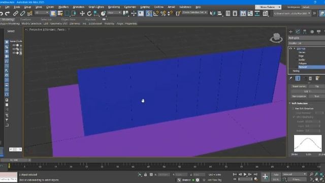Screen dimensions: 325x183
Task: Choose Rectangular Selection Region icon
Action: click(67, 14)
